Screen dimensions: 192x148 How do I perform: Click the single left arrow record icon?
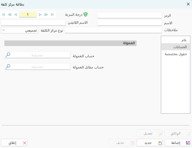click(x=16, y=14)
